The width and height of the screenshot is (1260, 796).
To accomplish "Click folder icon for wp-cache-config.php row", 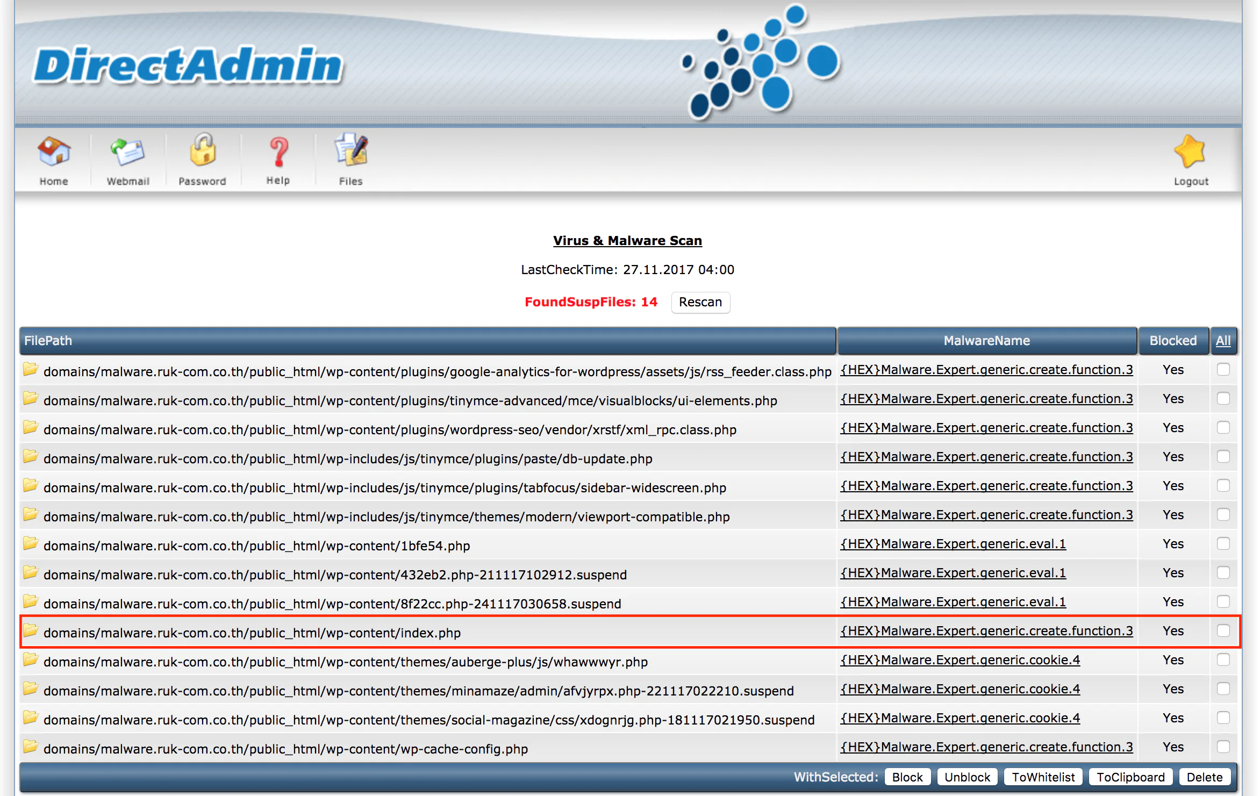I will [x=31, y=747].
